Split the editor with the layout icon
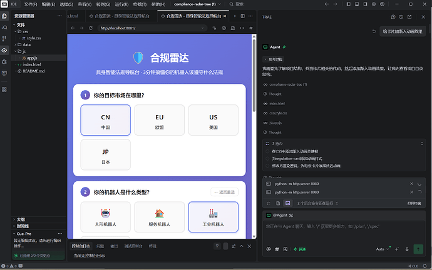 (x=243, y=16)
